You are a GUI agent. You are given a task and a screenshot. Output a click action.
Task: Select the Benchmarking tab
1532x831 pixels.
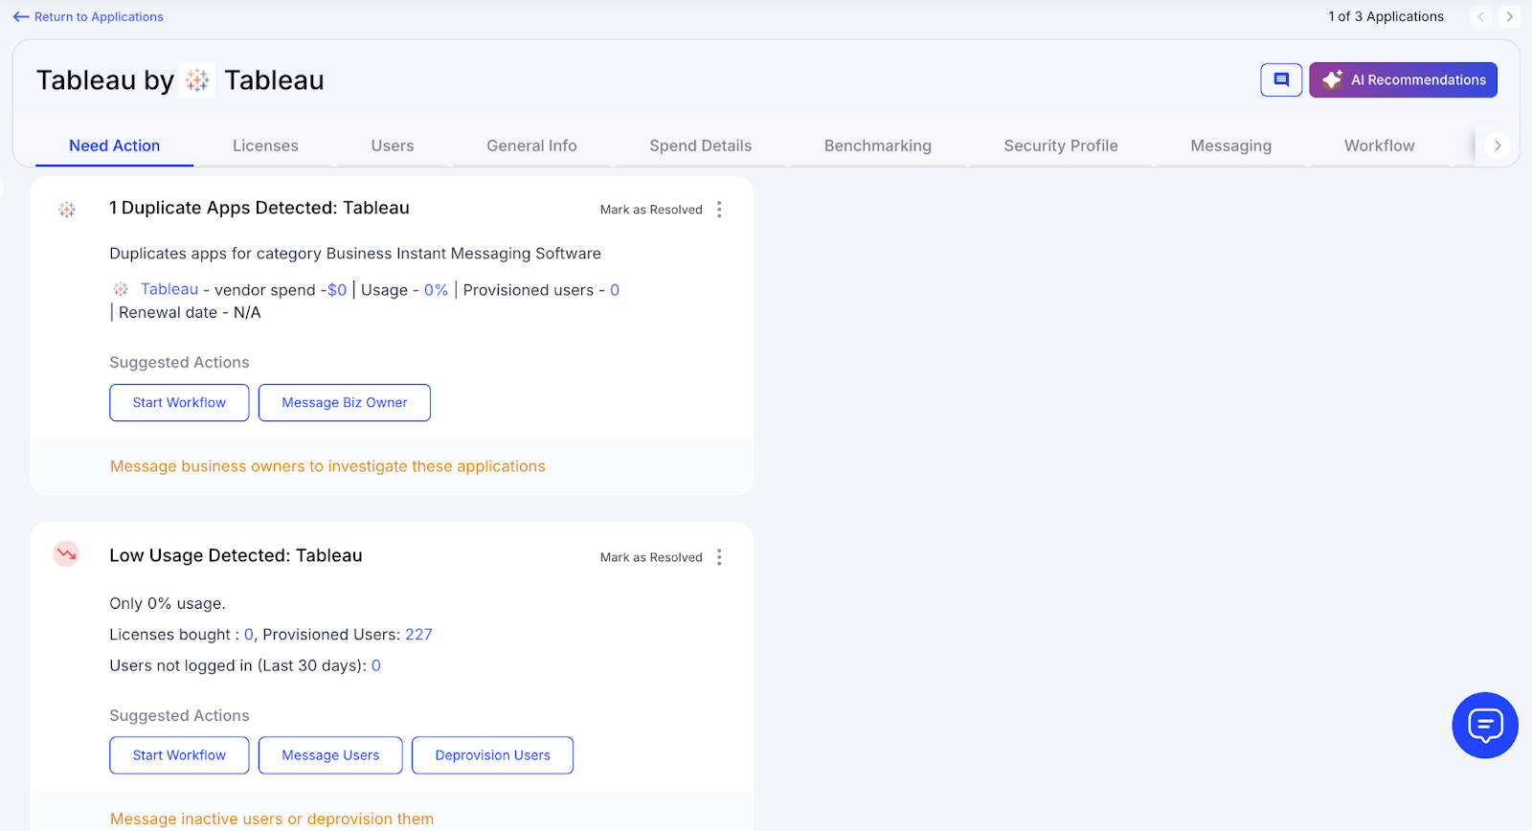point(878,146)
